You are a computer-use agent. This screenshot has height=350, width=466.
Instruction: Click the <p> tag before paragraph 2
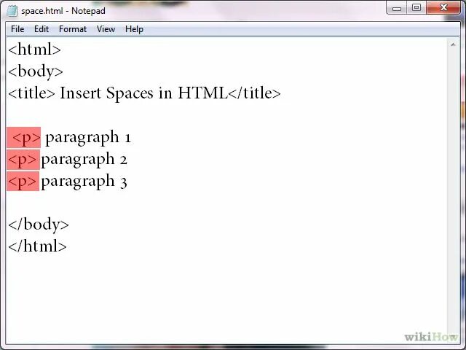pyautogui.click(x=23, y=160)
